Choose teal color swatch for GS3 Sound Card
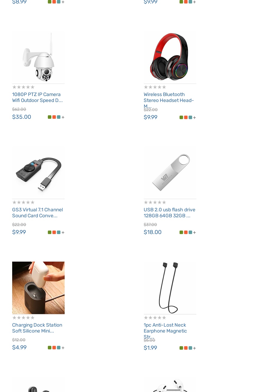 [x=58, y=232]
